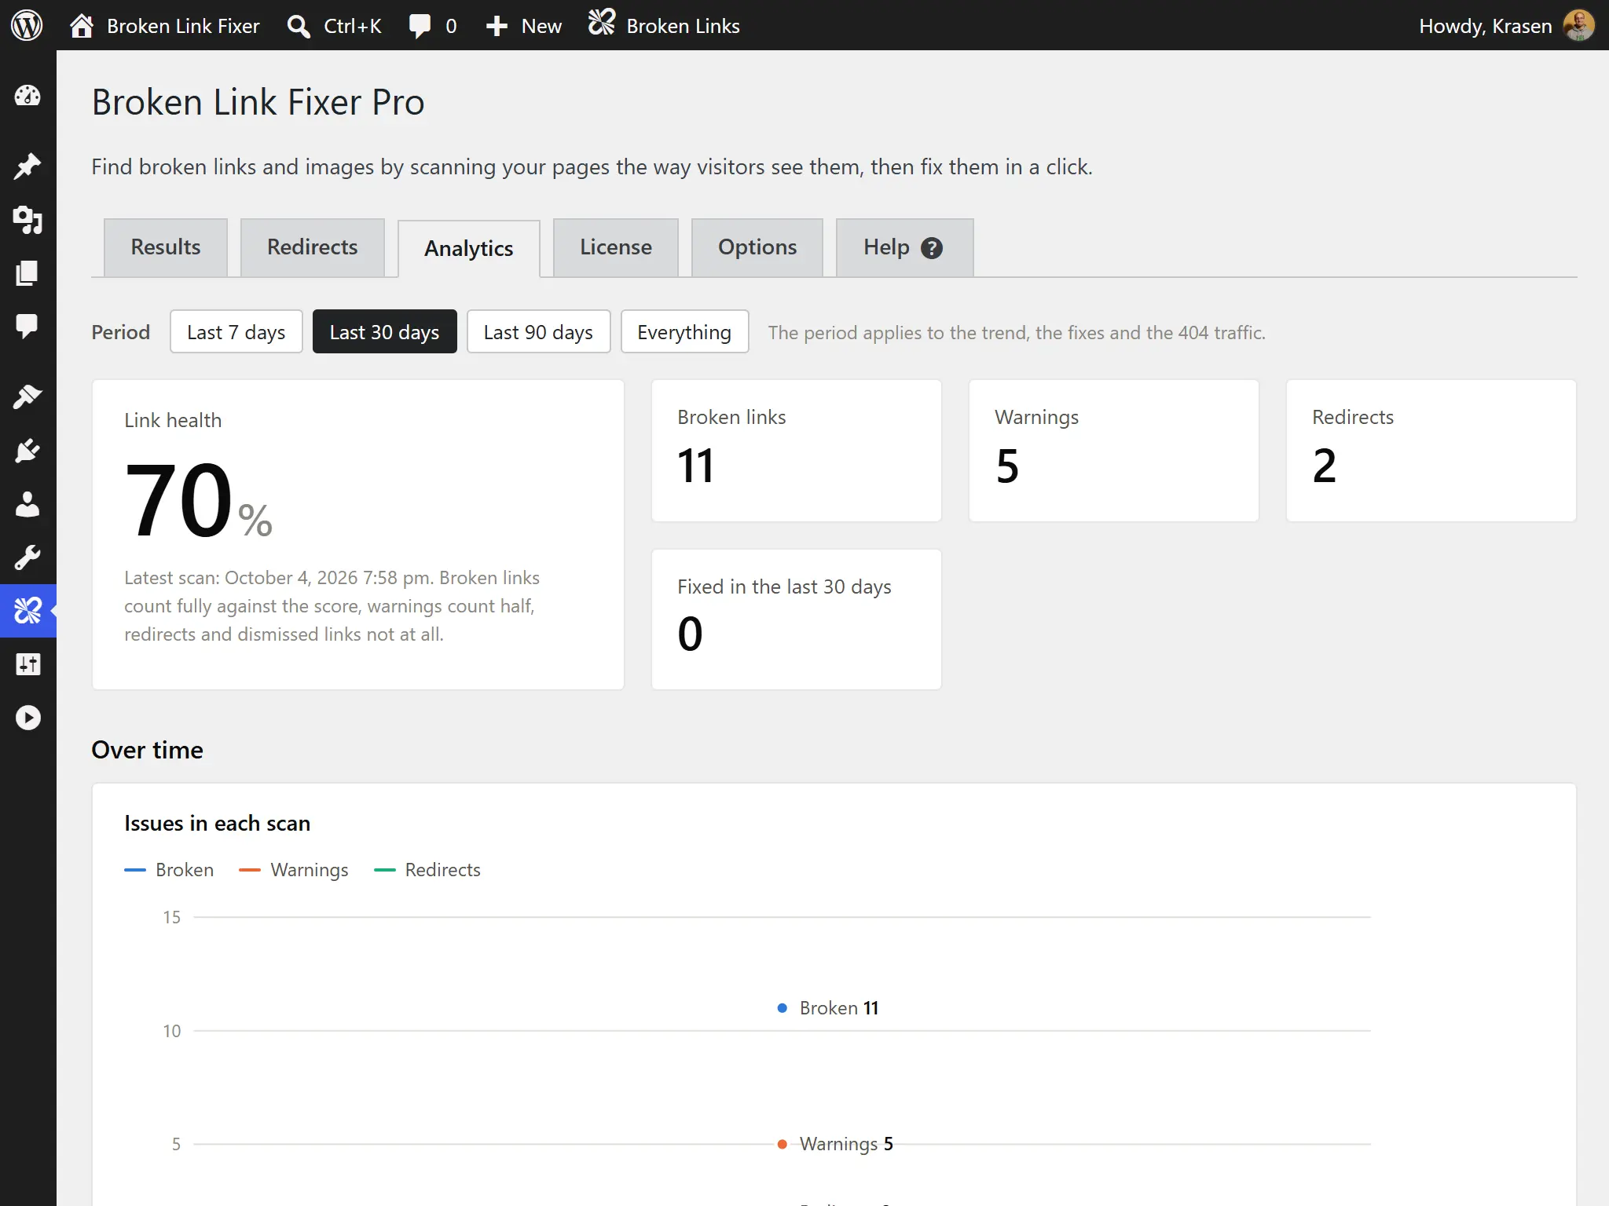Viewport: 1609px width, 1206px height.
Task: Open the WordPress logo menu
Action: click(27, 26)
